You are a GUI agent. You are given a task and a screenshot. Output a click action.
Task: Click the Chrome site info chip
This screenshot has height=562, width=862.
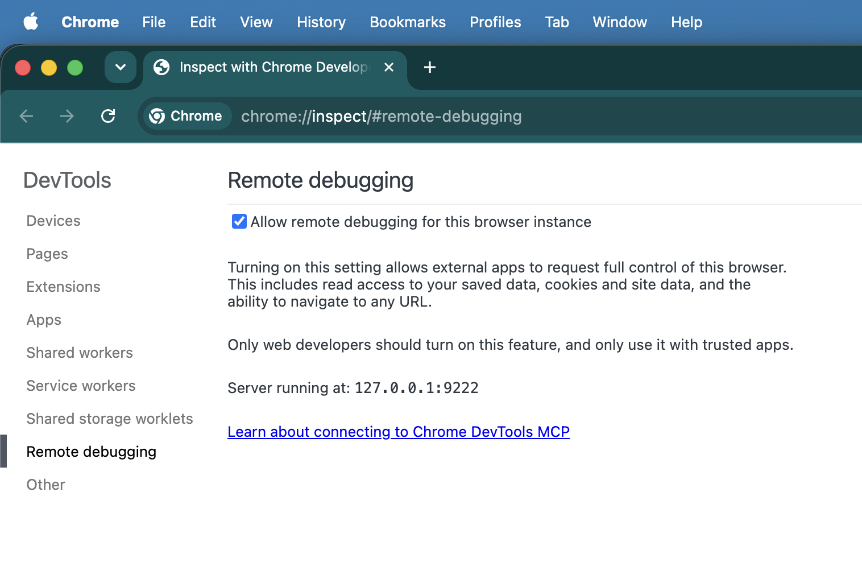pos(187,116)
